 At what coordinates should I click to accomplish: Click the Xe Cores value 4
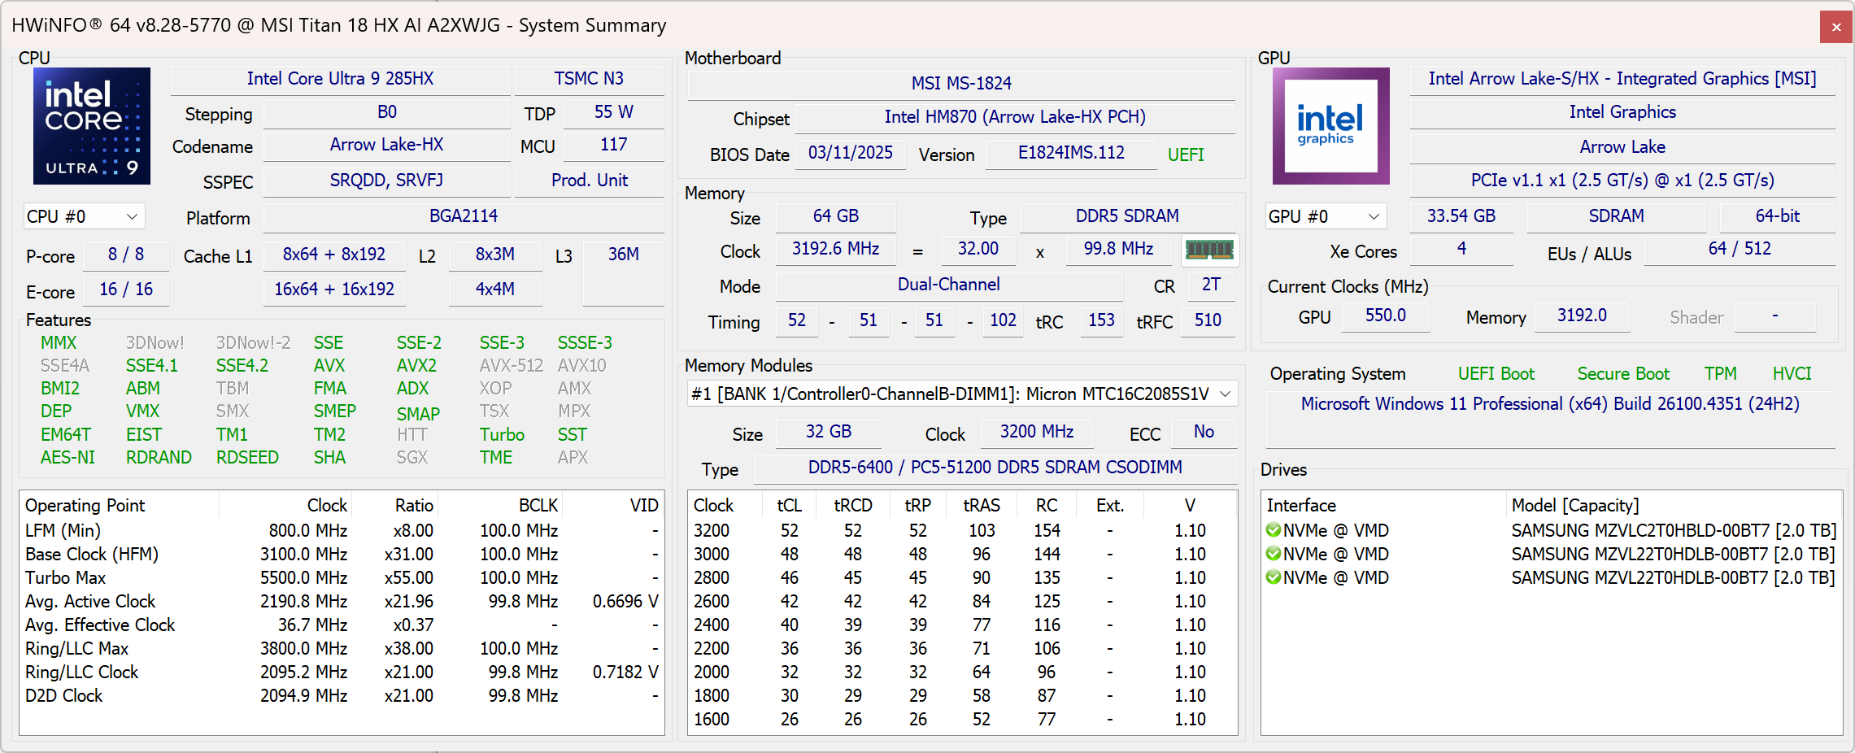[1461, 249]
